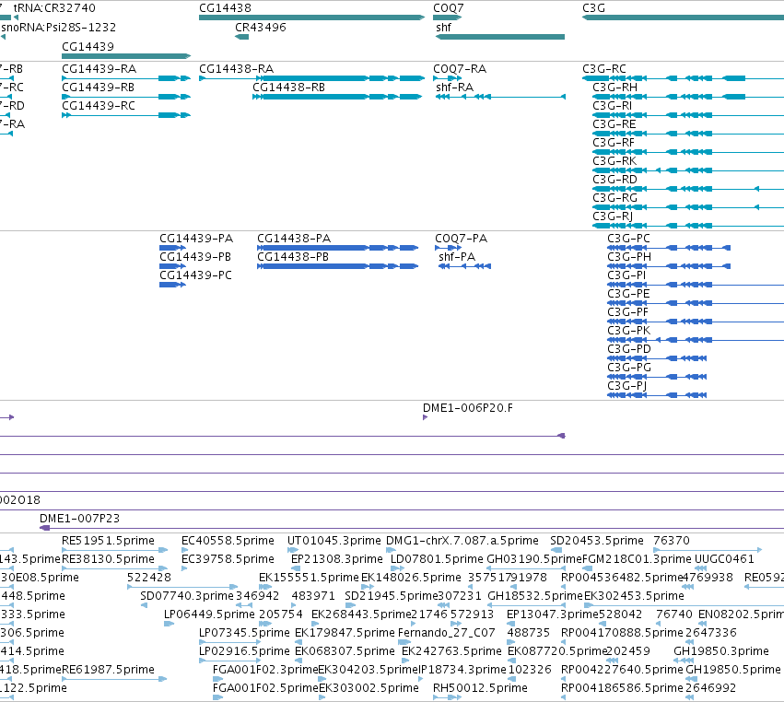The width and height of the screenshot is (784, 702).
Task: Select the C3G-RG transcript label
Action: (x=615, y=198)
